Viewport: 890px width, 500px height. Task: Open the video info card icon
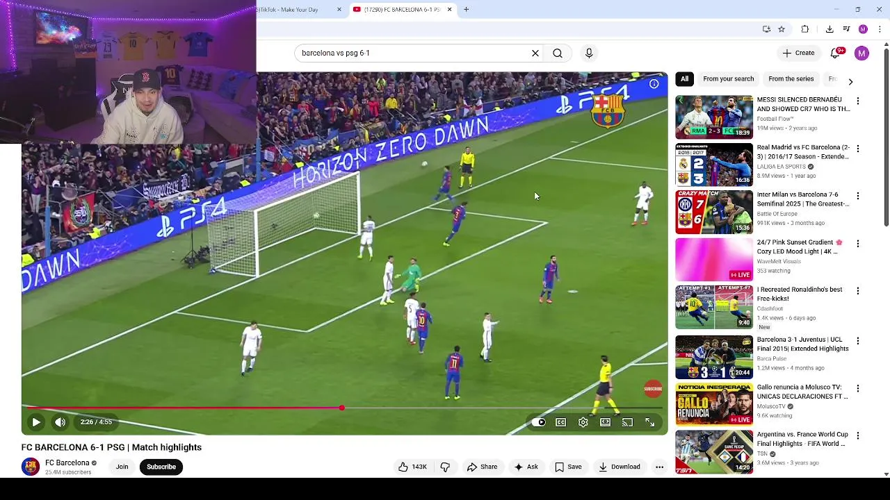tap(654, 84)
